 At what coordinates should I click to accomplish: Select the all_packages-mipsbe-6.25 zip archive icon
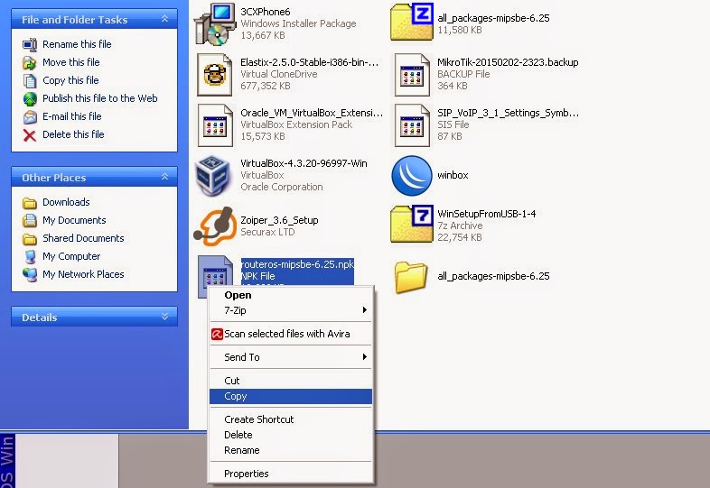[x=412, y=22]
